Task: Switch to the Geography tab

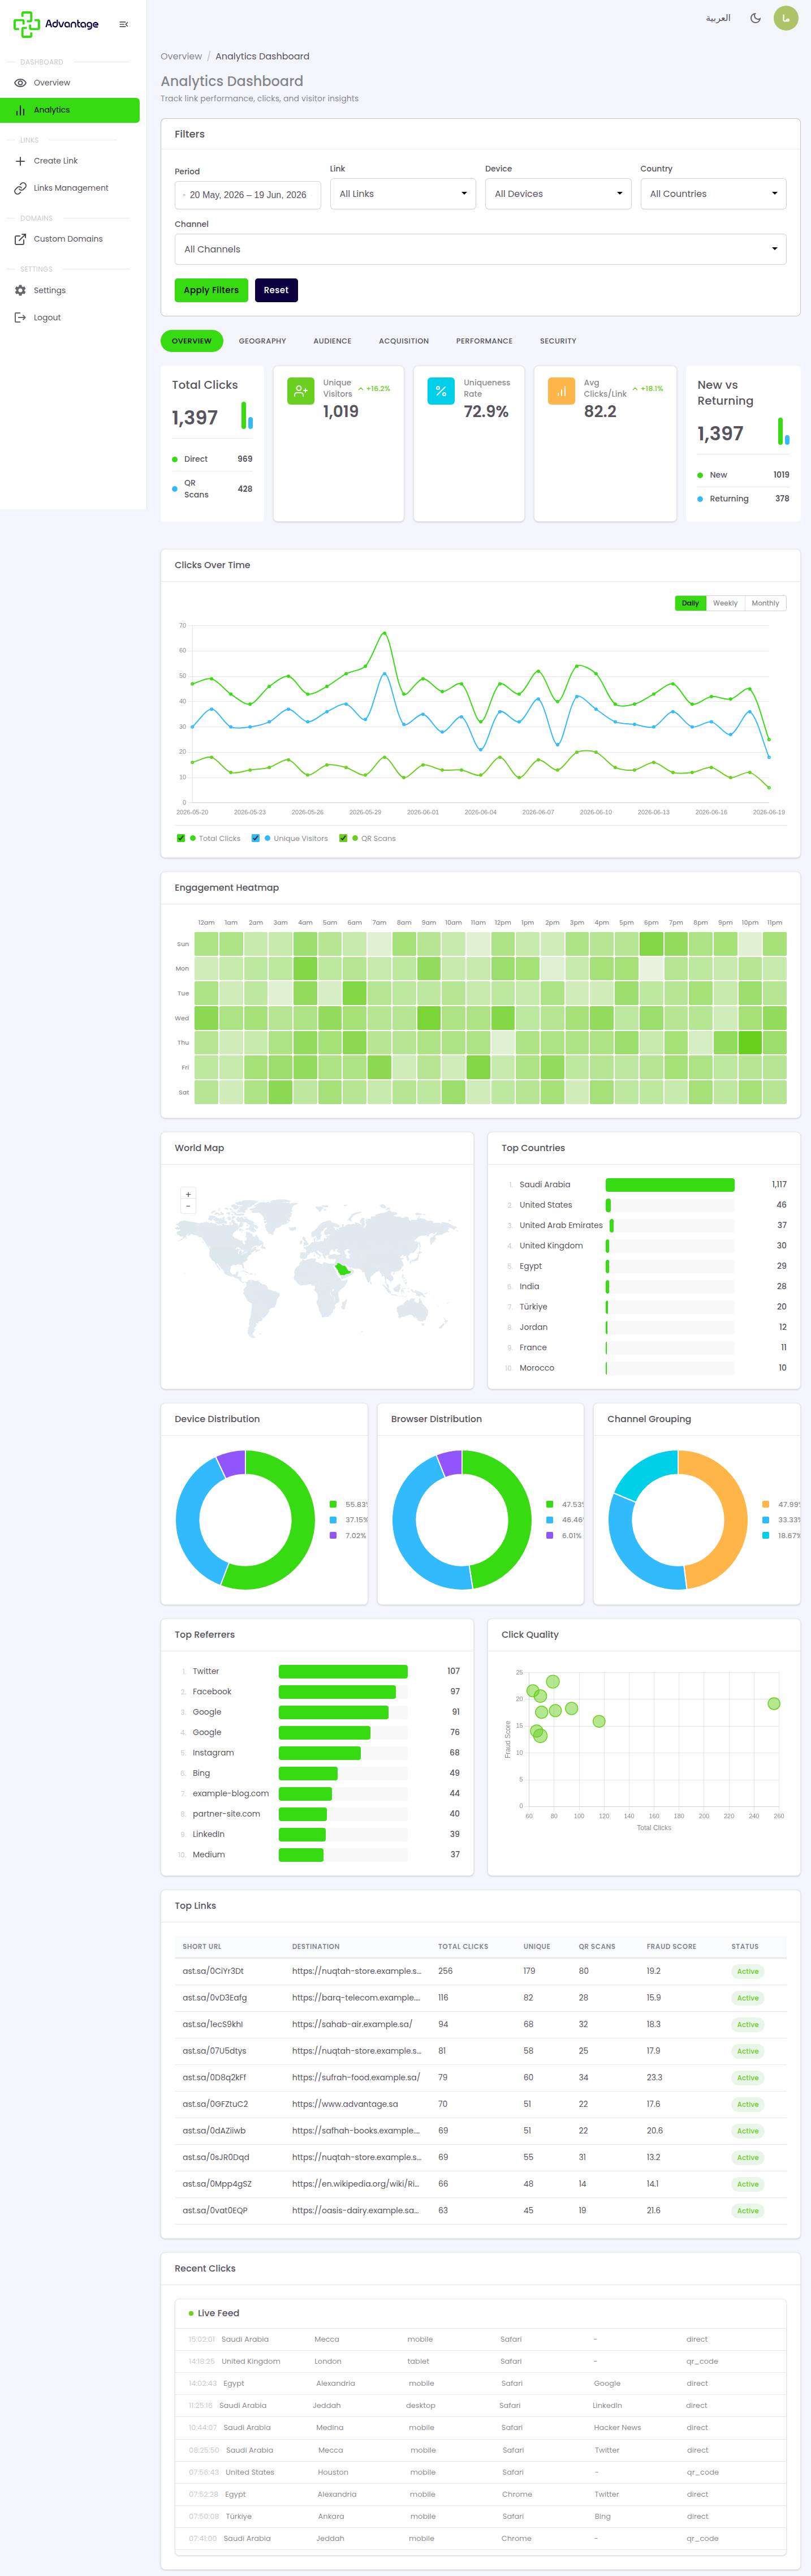Action: [x=262, y=341]
